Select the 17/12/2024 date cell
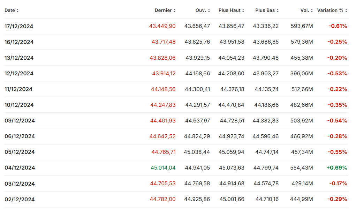 coord(19,26)
